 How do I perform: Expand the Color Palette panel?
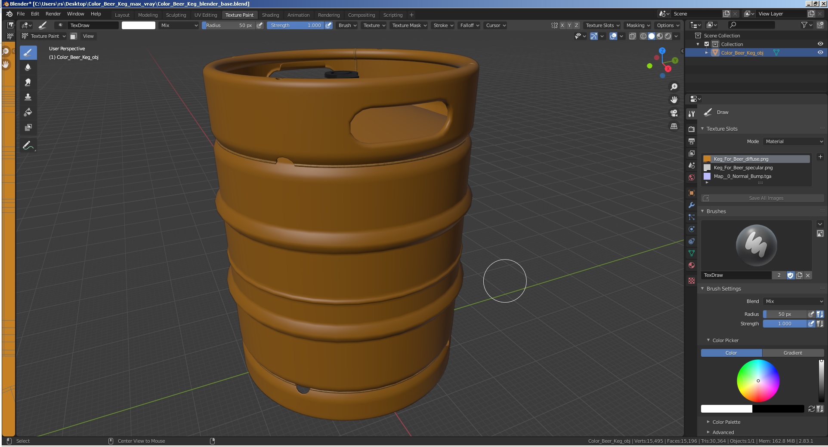(726, 422)
